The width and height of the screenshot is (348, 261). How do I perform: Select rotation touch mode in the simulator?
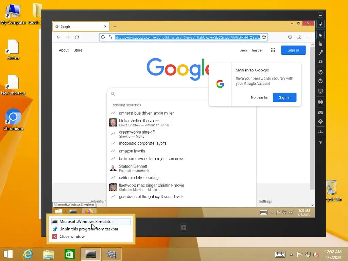pos(320,62)
